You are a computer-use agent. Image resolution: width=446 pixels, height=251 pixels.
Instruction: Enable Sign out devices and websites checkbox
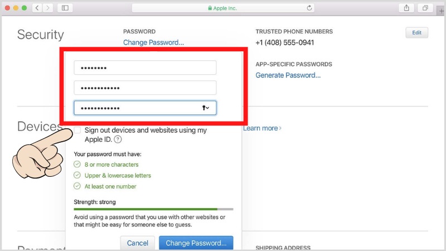pyautogui.click(x=77, y=130)
